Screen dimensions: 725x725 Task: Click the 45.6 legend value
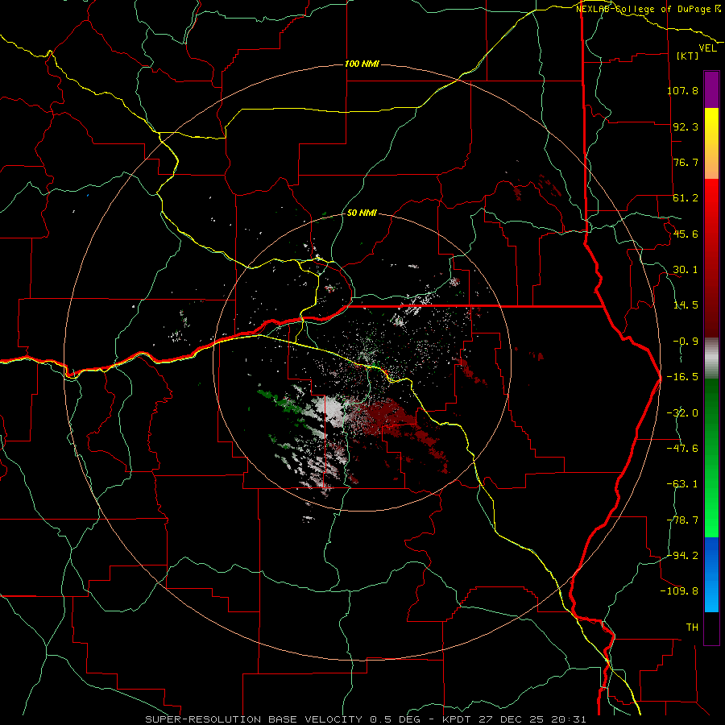[x=686, y=234]
